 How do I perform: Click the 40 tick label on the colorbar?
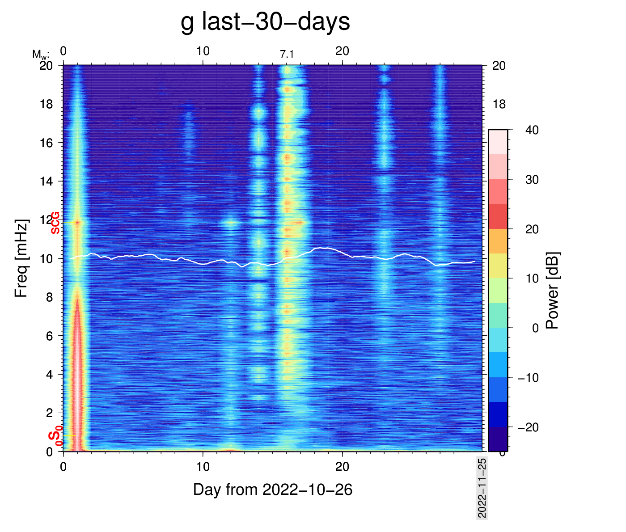point(532,130)
